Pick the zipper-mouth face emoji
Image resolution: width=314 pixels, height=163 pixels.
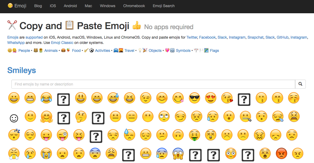tap(245, 117)
